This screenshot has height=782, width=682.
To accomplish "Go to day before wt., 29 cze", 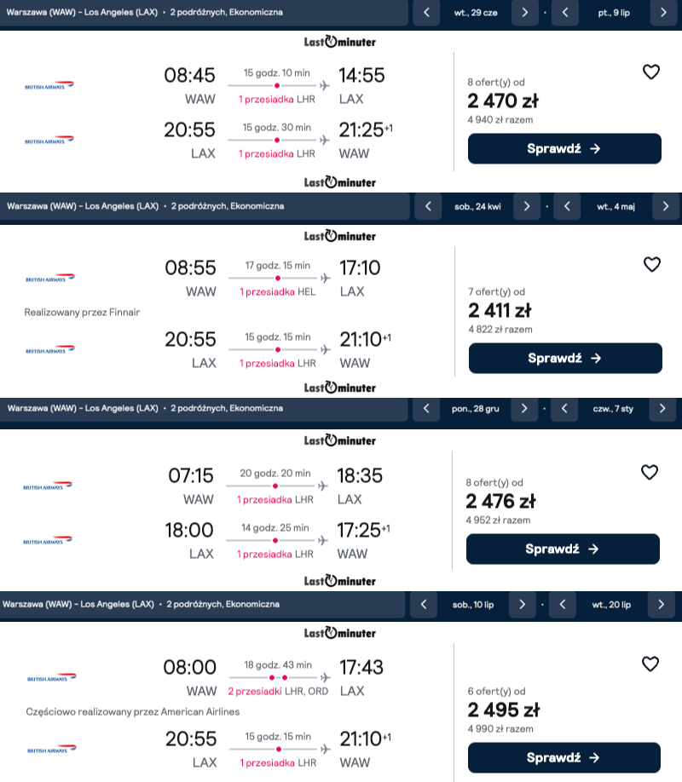I will coord(426,13).
